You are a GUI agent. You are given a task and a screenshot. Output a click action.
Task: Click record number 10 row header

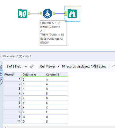tap(12, 121)
